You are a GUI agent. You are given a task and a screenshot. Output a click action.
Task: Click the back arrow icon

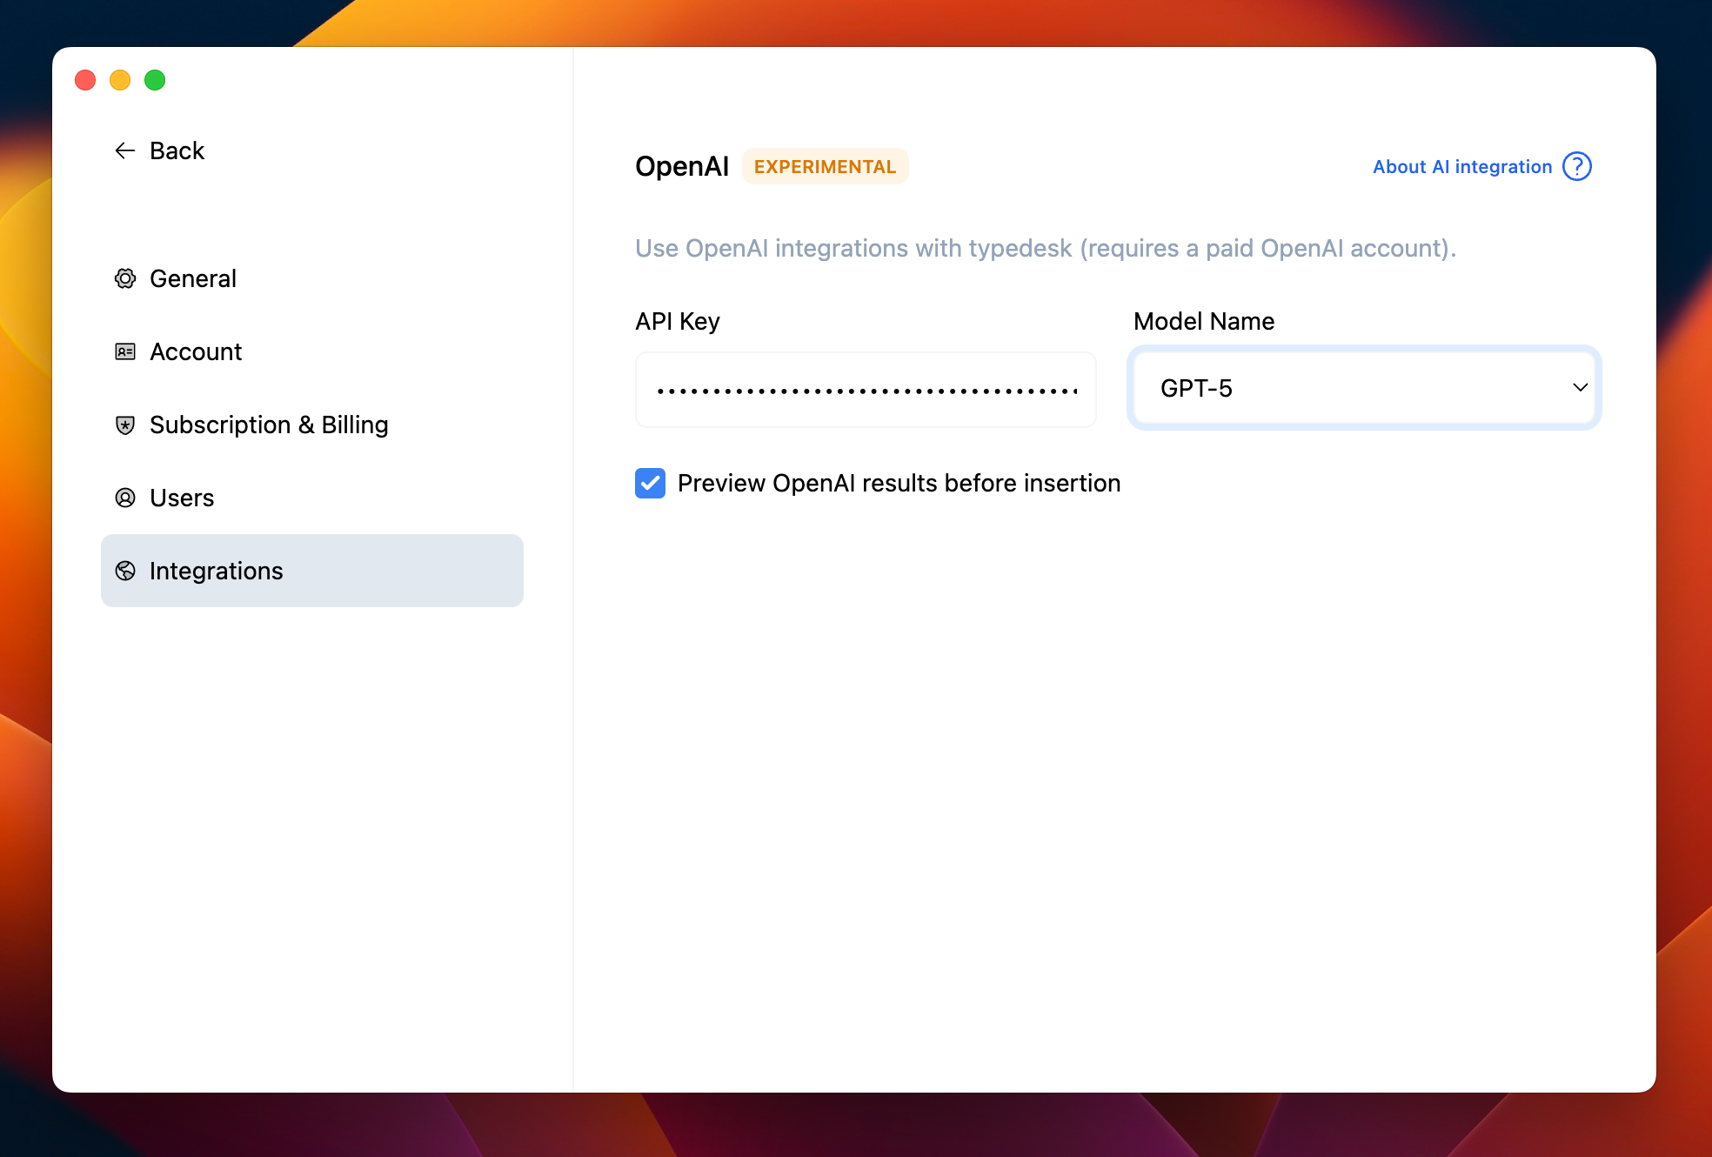[x=125, y=150]
